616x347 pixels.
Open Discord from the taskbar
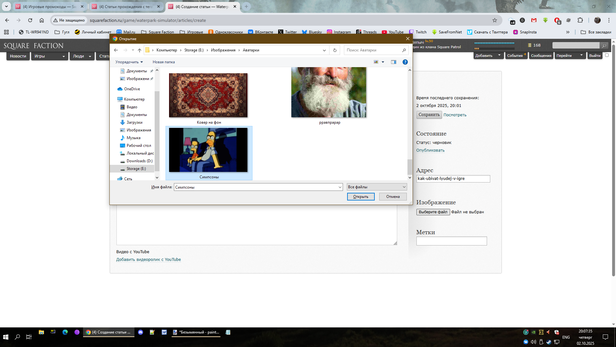point(141,332)
